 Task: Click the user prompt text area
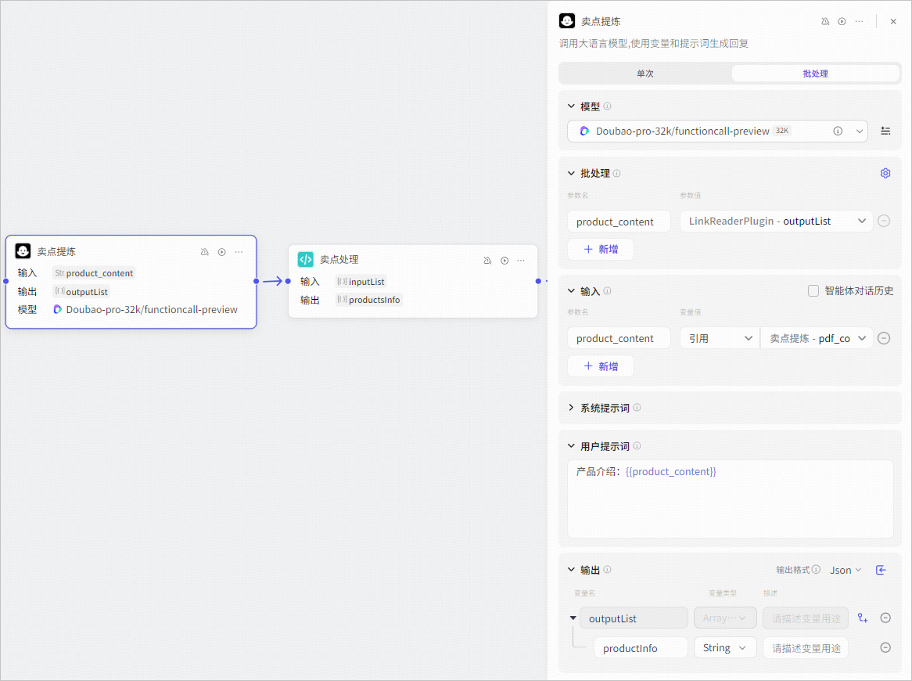click(730, 499)
